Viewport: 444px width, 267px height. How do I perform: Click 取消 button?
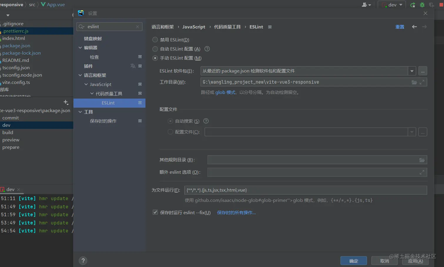click(x=384, y=261)
